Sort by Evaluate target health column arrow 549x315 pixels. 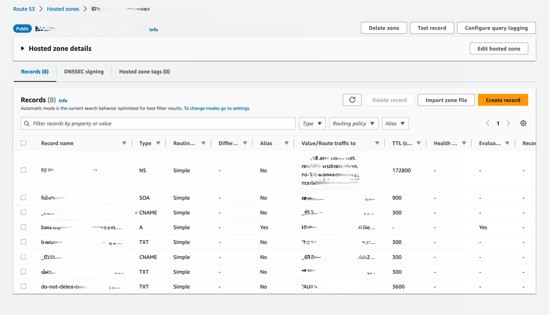tap(507, 143)
